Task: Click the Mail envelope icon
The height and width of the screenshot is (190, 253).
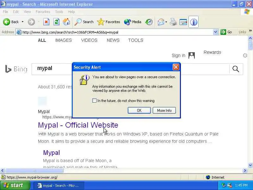Action: pyautogui.click(x=161, y=22)
